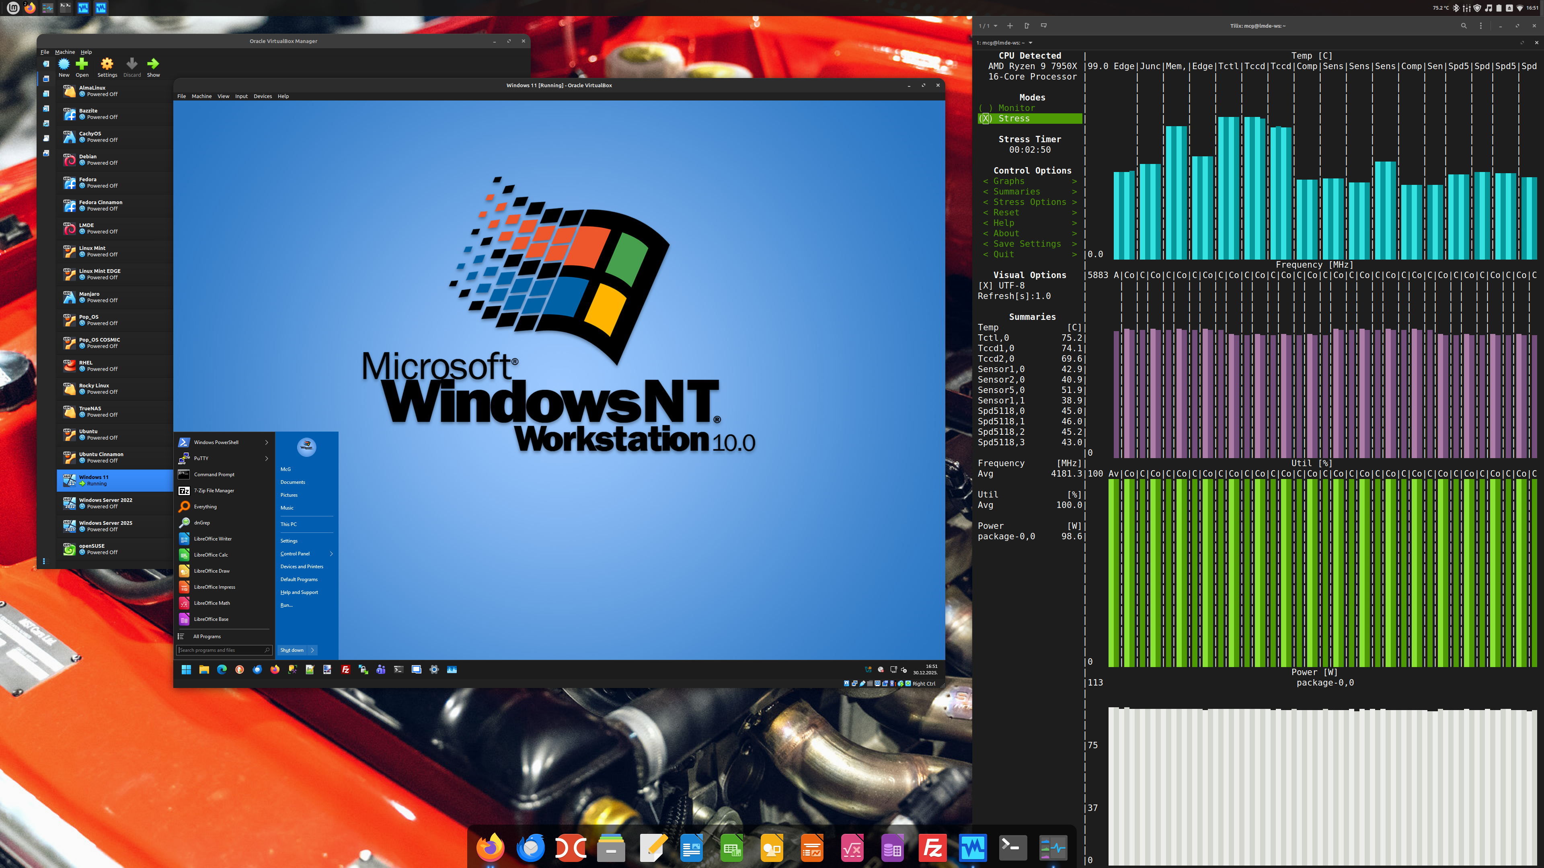Image resolution: width=1544 pixels, height=868 pixels.
Task: Click the New VM toolbar icon
Action: click(x=64, y=64)
